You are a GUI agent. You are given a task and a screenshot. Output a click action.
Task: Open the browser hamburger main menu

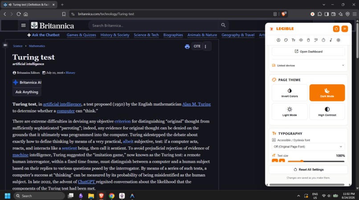pos(355,14)
